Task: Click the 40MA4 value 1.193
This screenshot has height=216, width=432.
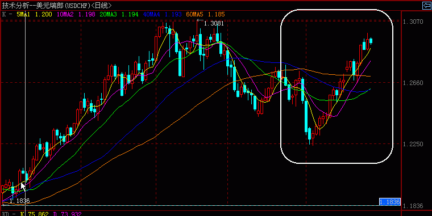Action: [173, 14]
